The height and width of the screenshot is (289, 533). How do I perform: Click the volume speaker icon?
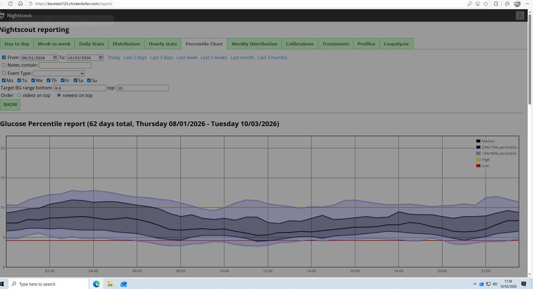coord(495,284)
